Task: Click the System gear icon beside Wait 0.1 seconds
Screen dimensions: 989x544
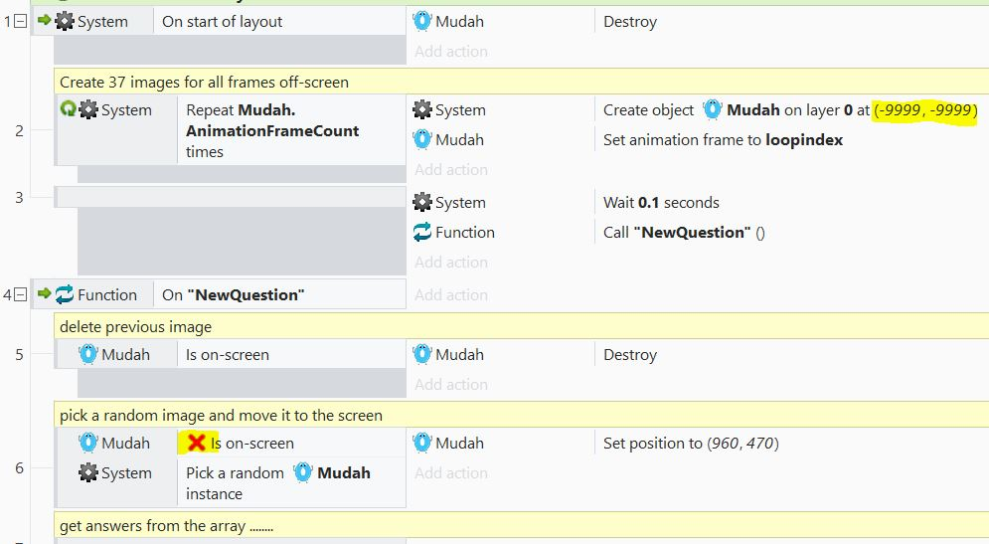Action: click(422, 202)
